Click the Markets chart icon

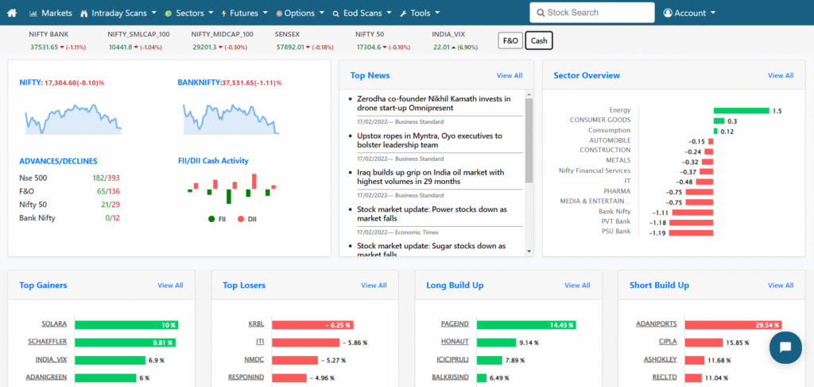[x=33, y=13]
